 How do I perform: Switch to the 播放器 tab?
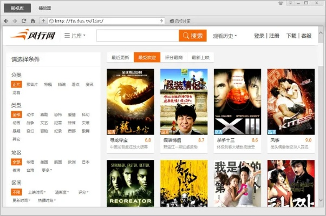click(x=45, y=8)
